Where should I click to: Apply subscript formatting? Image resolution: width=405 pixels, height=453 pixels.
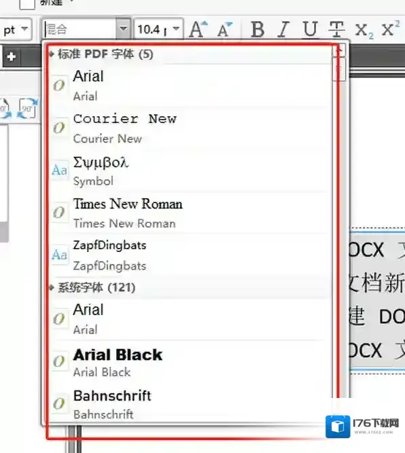(x=364, y=30)
